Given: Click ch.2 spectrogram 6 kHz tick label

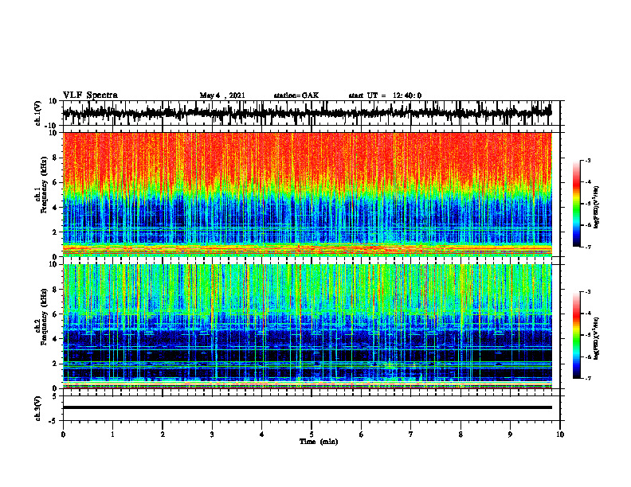Looking at the screenshot, I should (x=55, y=314).
